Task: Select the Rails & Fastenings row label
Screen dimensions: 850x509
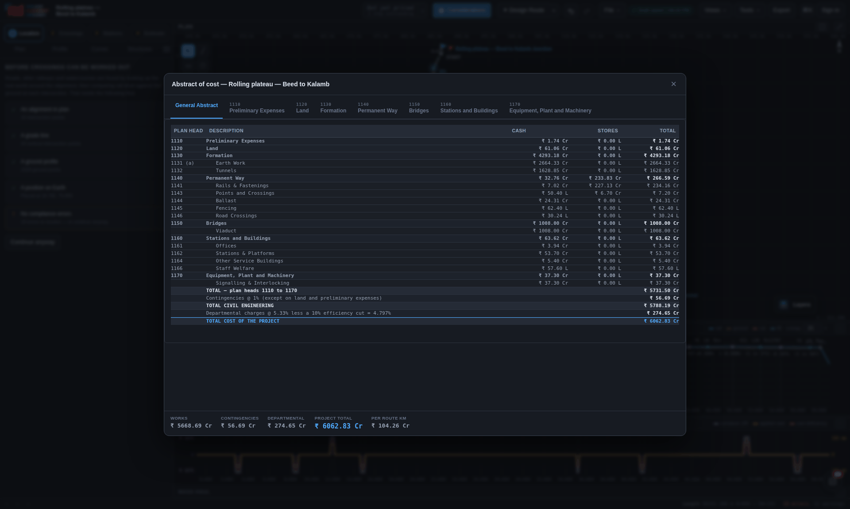Action: (242, 186)
